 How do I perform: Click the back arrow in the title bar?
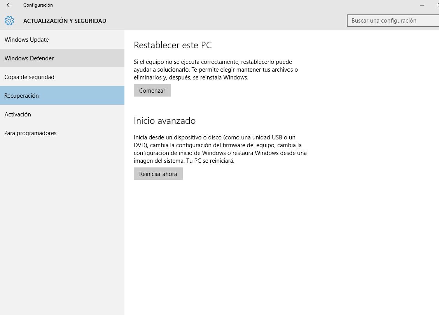[9, 5]
